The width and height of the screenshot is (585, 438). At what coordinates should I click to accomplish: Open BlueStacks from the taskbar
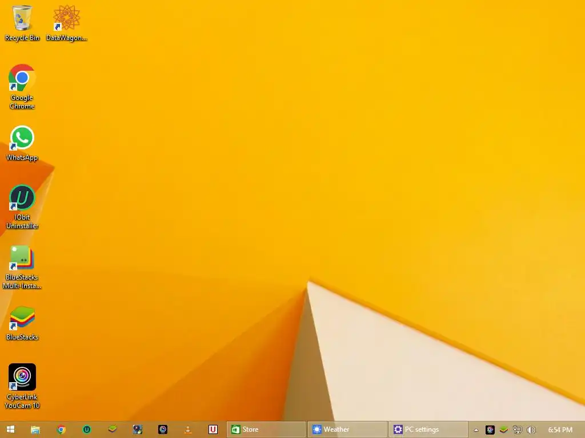pos(113,429)
